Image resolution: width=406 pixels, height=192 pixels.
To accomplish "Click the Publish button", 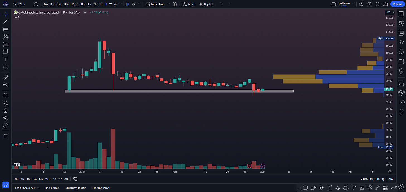I will [397, 4].
